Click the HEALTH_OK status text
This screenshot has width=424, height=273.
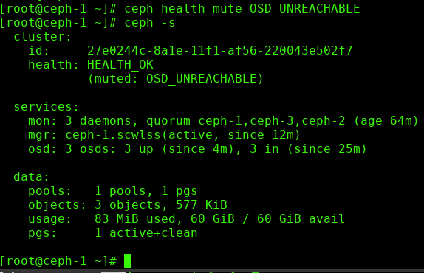pyautogui.click(x=120, y=65)
